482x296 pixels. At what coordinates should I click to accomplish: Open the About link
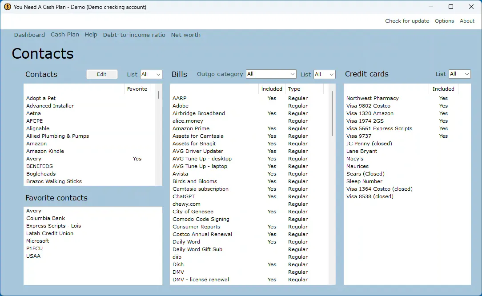click(x=467, y=21)
